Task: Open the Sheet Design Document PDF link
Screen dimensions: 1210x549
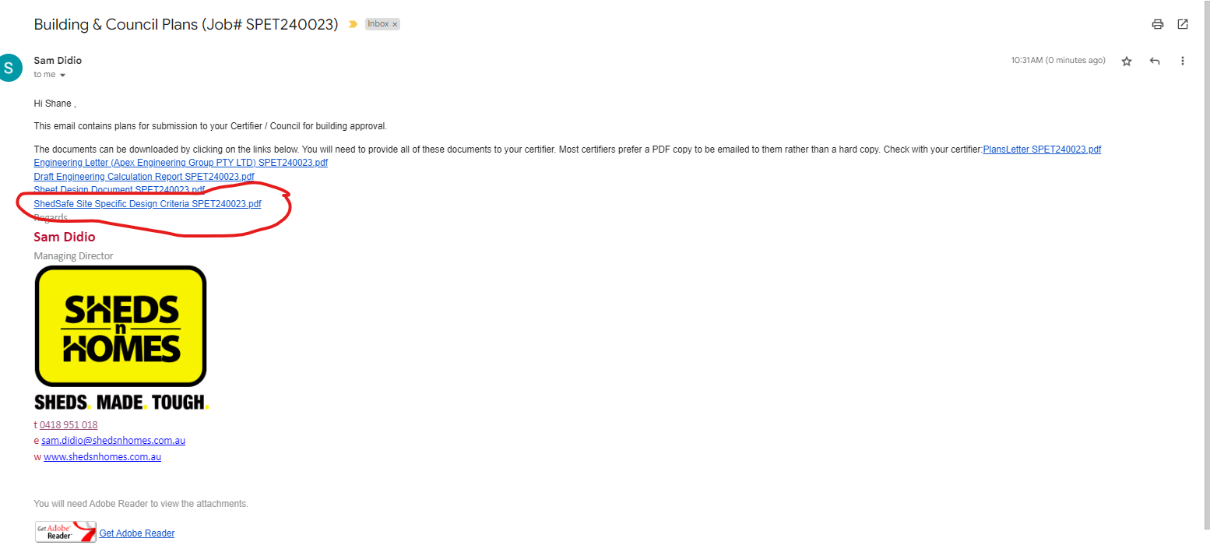Action: pos(119,190)
